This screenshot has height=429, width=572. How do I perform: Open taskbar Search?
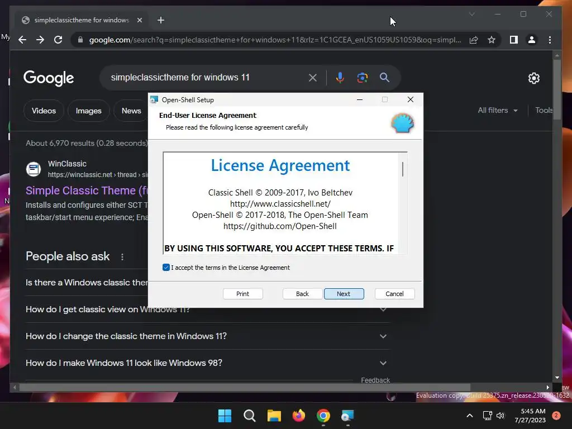pos(250,416)
